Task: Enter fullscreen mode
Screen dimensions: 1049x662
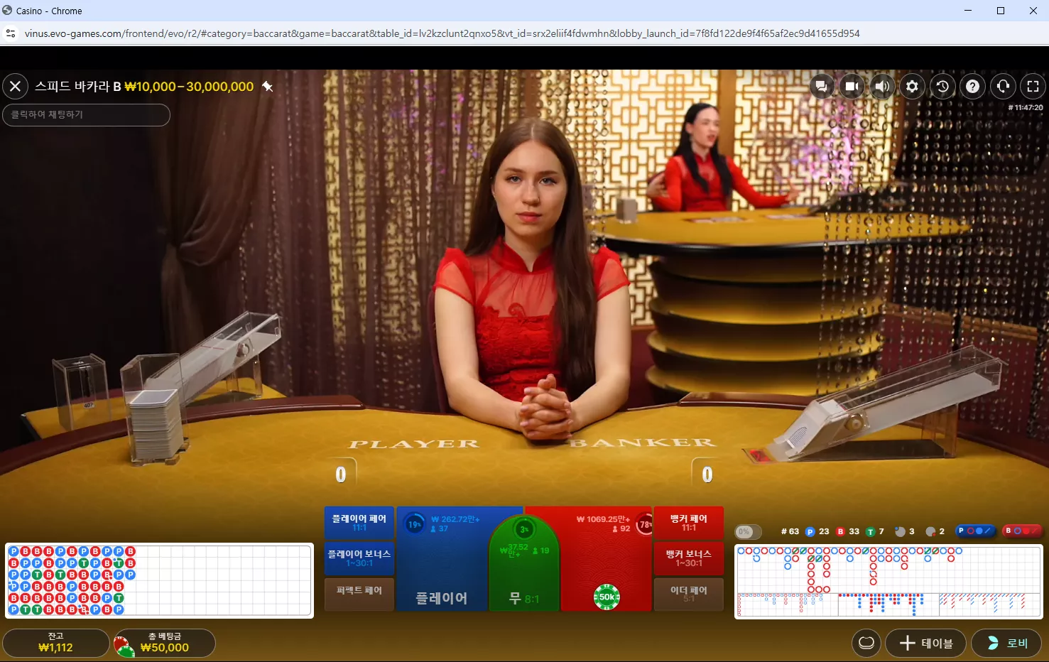Action: pos(1033,87)
